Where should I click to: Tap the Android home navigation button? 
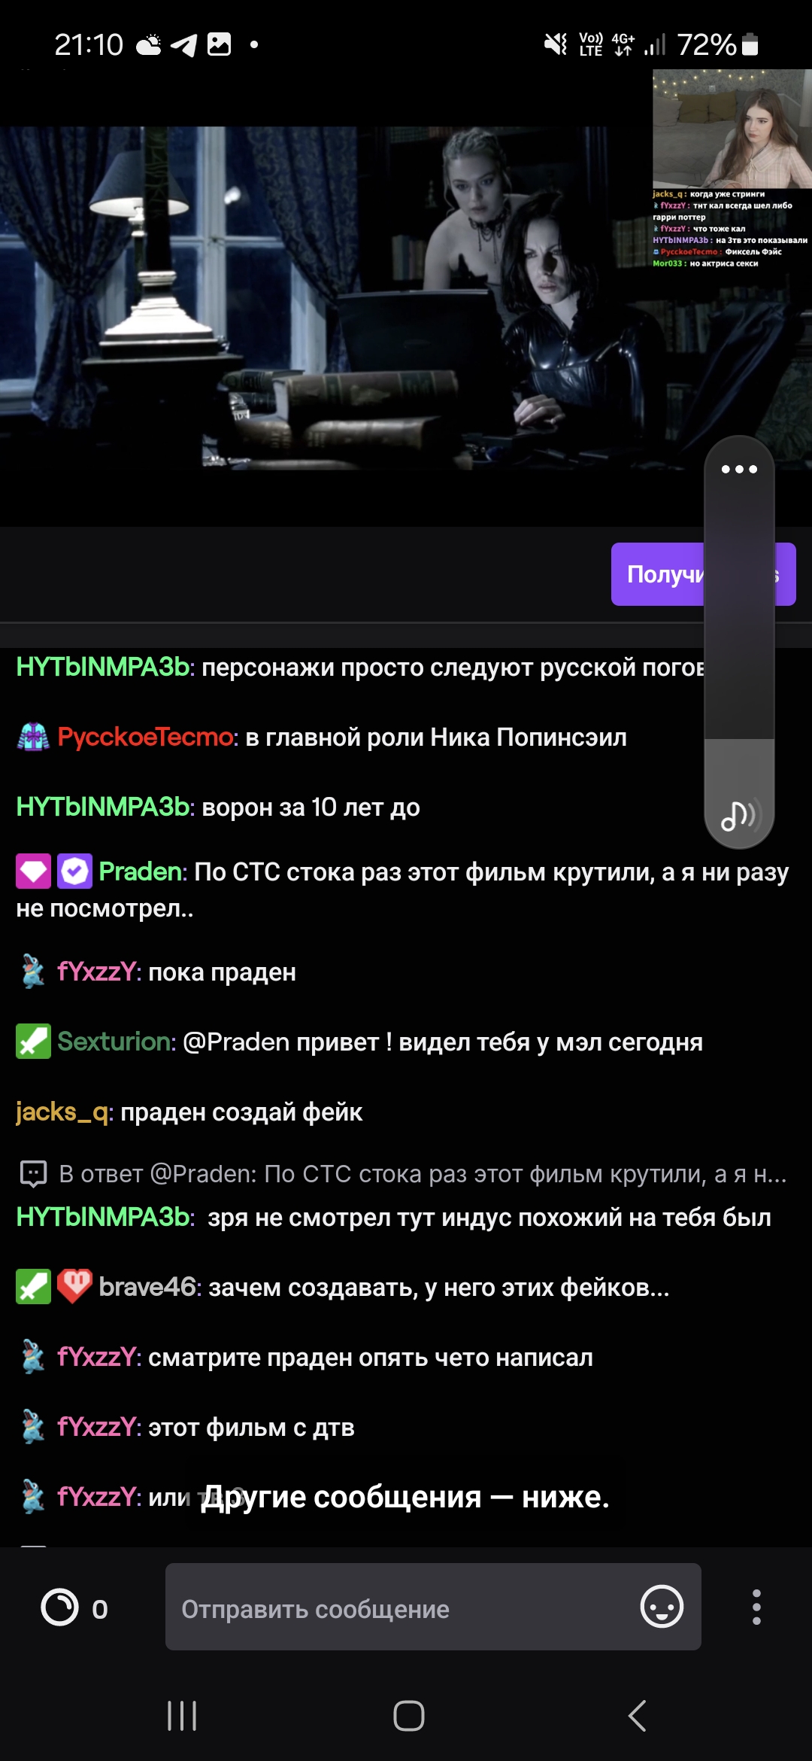(408, 1716)
